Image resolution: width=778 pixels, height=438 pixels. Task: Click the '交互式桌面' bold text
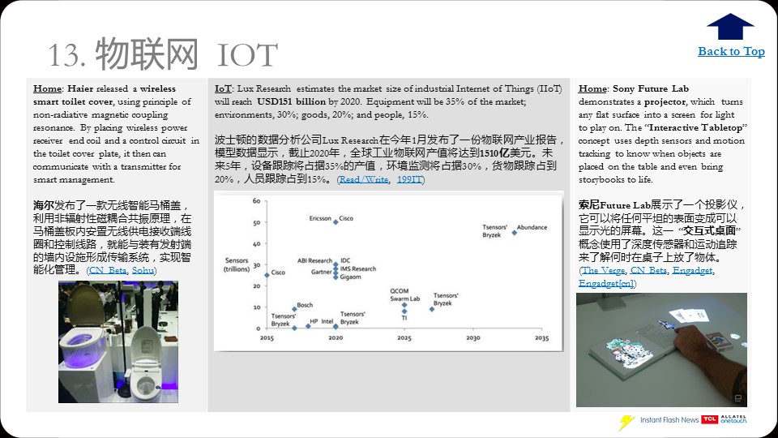pyautogui.click(x=709, y=231)
